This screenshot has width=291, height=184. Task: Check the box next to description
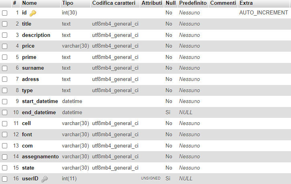pyautogui.click(x=5, y=35)
